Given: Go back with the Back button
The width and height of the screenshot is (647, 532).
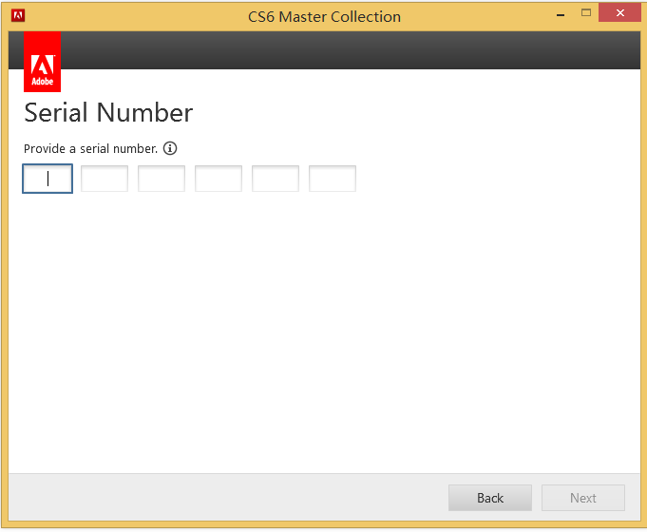Looking at the screenshot, I should [x=490, y=498].
